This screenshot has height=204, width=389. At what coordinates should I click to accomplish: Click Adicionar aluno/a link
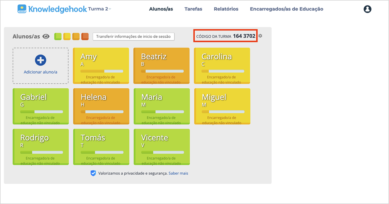coord(40,72)
